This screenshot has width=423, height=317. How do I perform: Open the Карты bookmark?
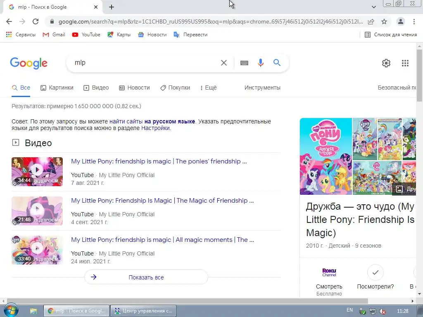tap(119, 35)
